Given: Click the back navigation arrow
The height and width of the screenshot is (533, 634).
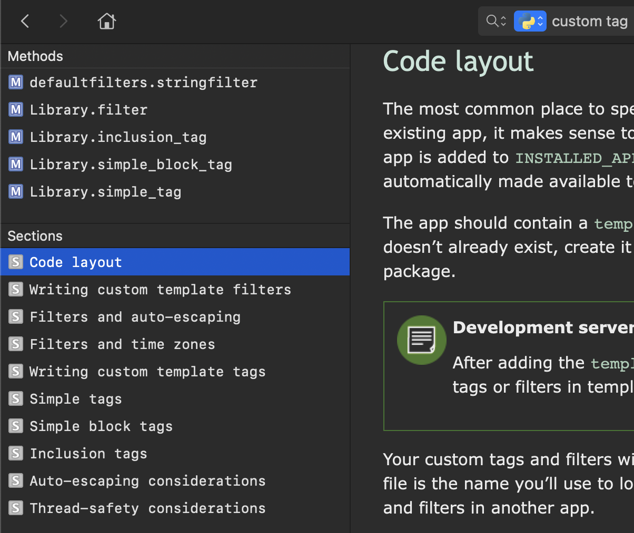Looking at the screenshot, I should [x=25, y=21].
